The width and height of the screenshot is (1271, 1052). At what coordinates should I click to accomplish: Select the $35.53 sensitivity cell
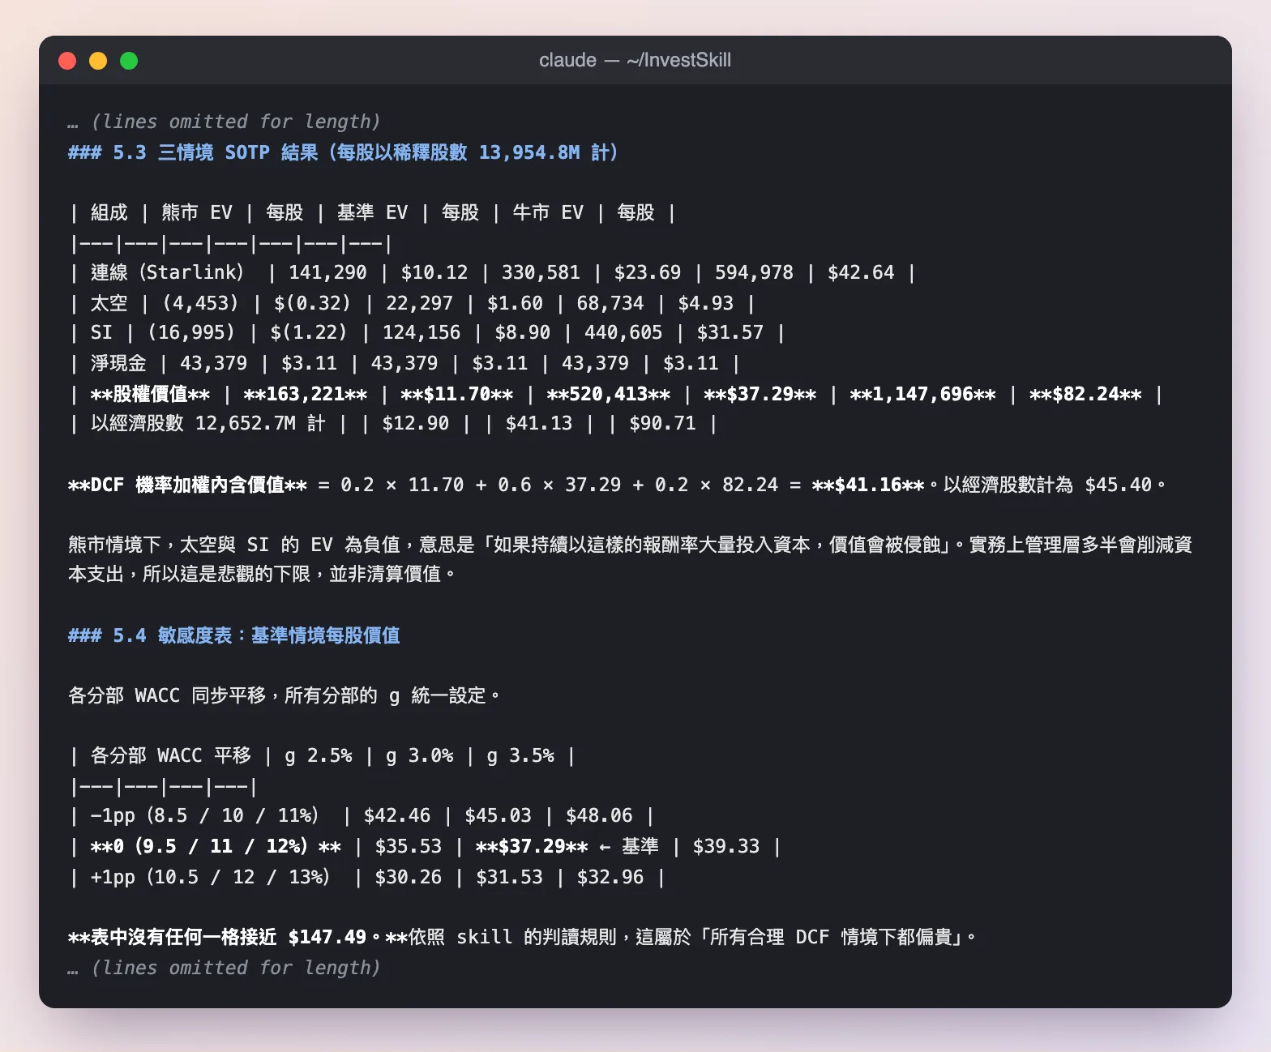[409, 846]
